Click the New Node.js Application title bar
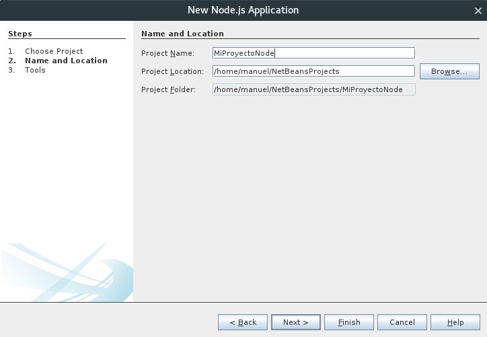The height and width of the screenshot is (337, 487). click(x=243, y=10)
